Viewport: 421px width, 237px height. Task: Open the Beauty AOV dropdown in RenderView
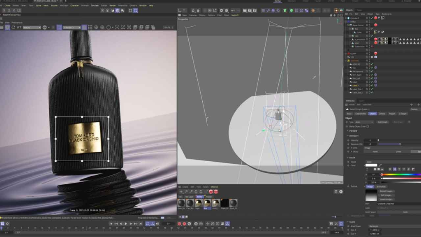(32, 28)
